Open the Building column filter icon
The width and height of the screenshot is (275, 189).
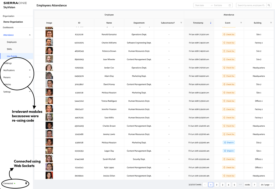click(271, 23)
